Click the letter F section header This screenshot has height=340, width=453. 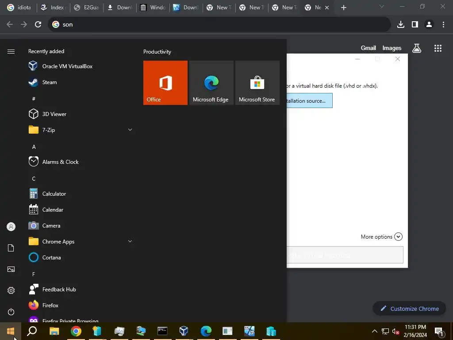coord(34,274)
